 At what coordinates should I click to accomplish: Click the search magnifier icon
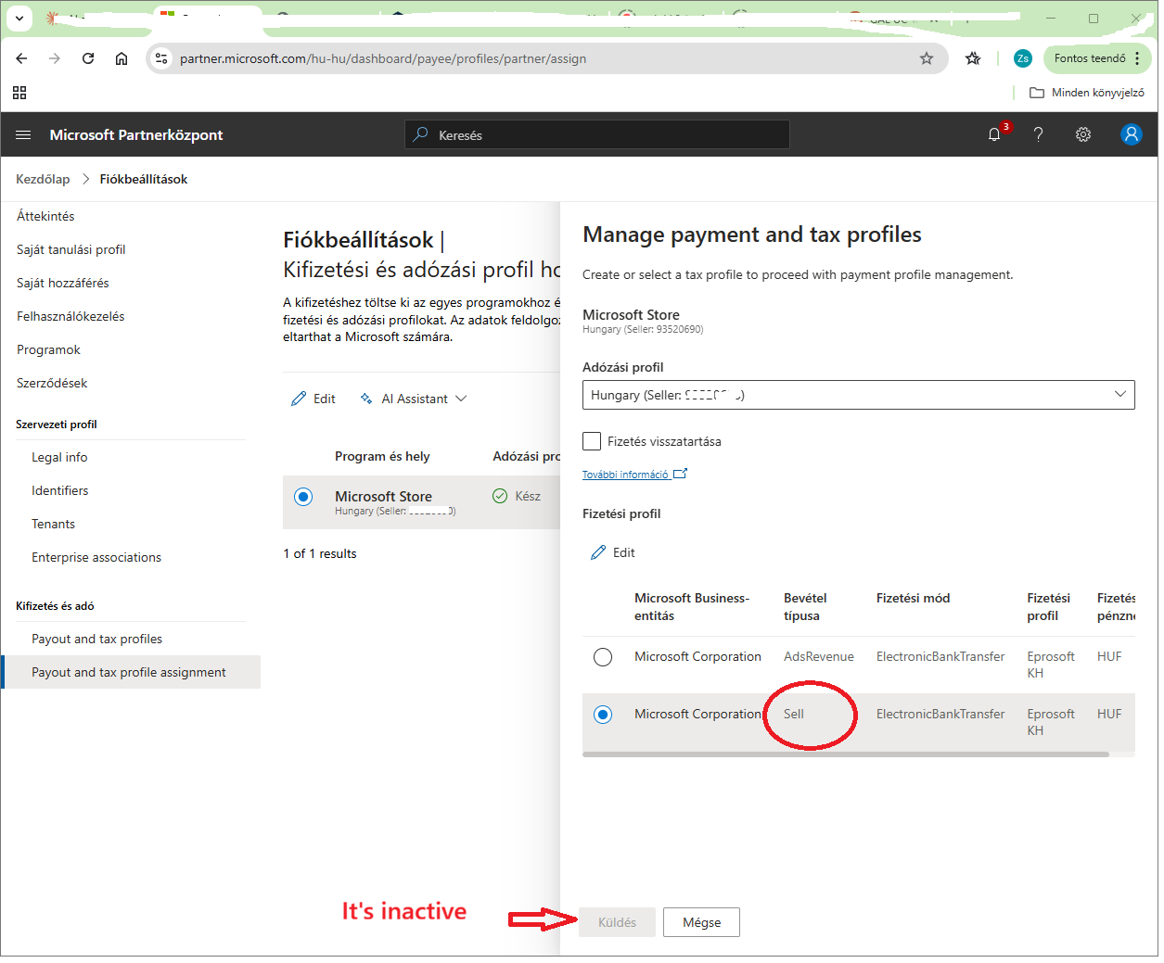point(421,134)
